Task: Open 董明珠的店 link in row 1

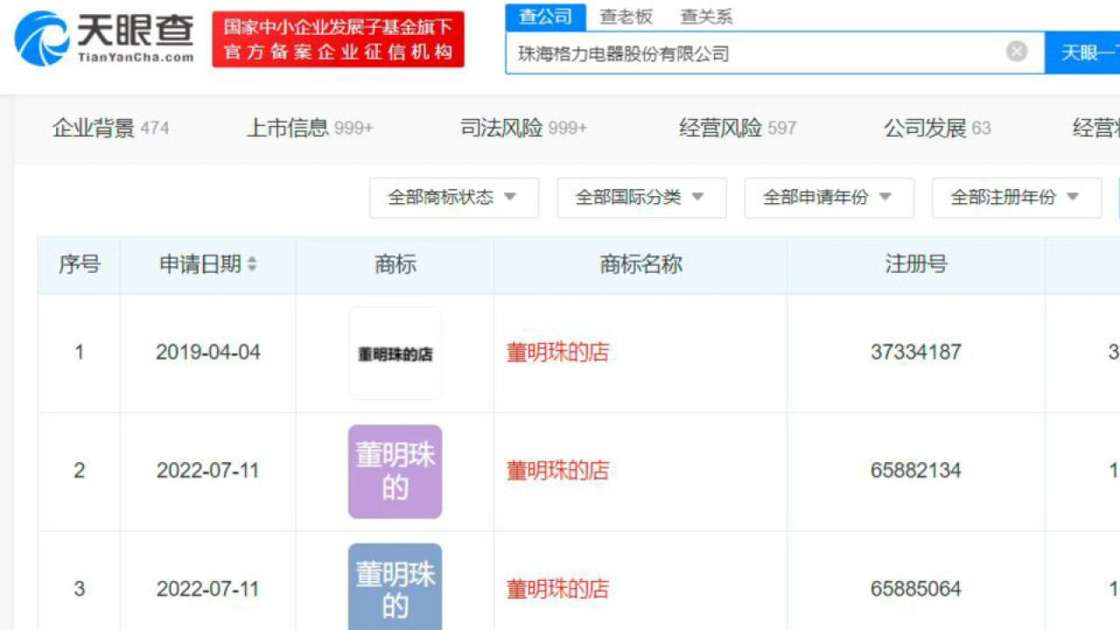Action: [557, 353]
